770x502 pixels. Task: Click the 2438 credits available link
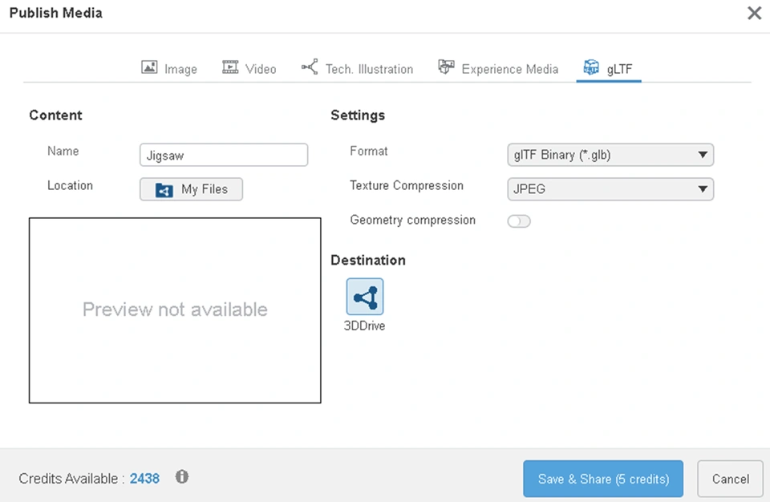(144, 479)
